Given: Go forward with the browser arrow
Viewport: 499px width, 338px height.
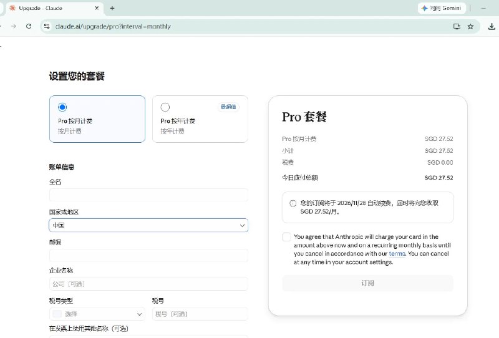Looking at the screenshot, I should [x=13, y=26].
